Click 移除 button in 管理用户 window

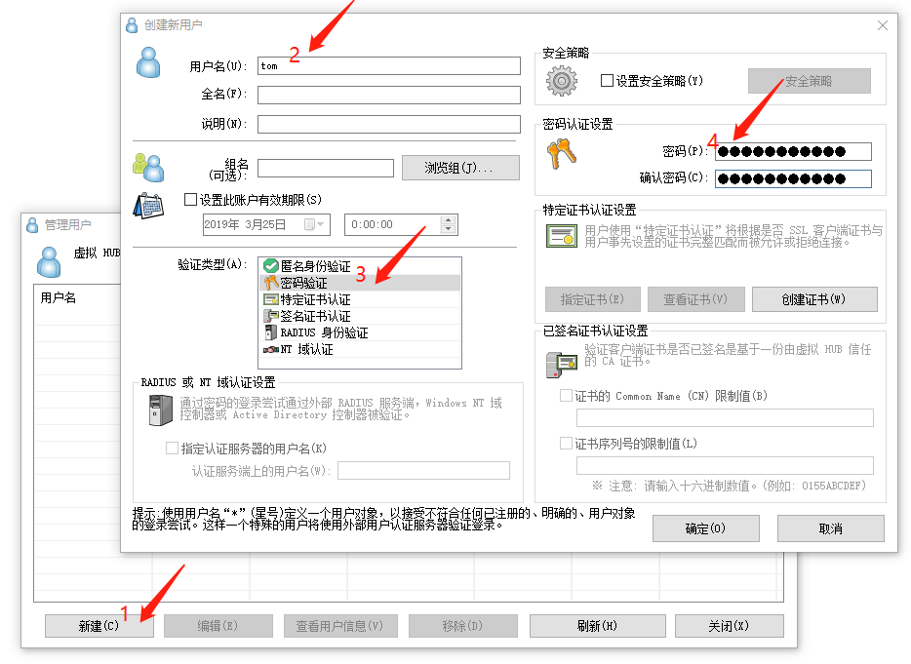click(463, 626)
